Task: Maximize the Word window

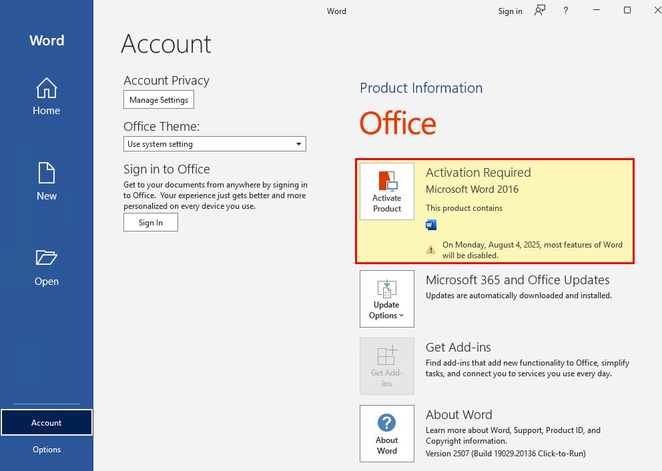Action: (627, 10)
